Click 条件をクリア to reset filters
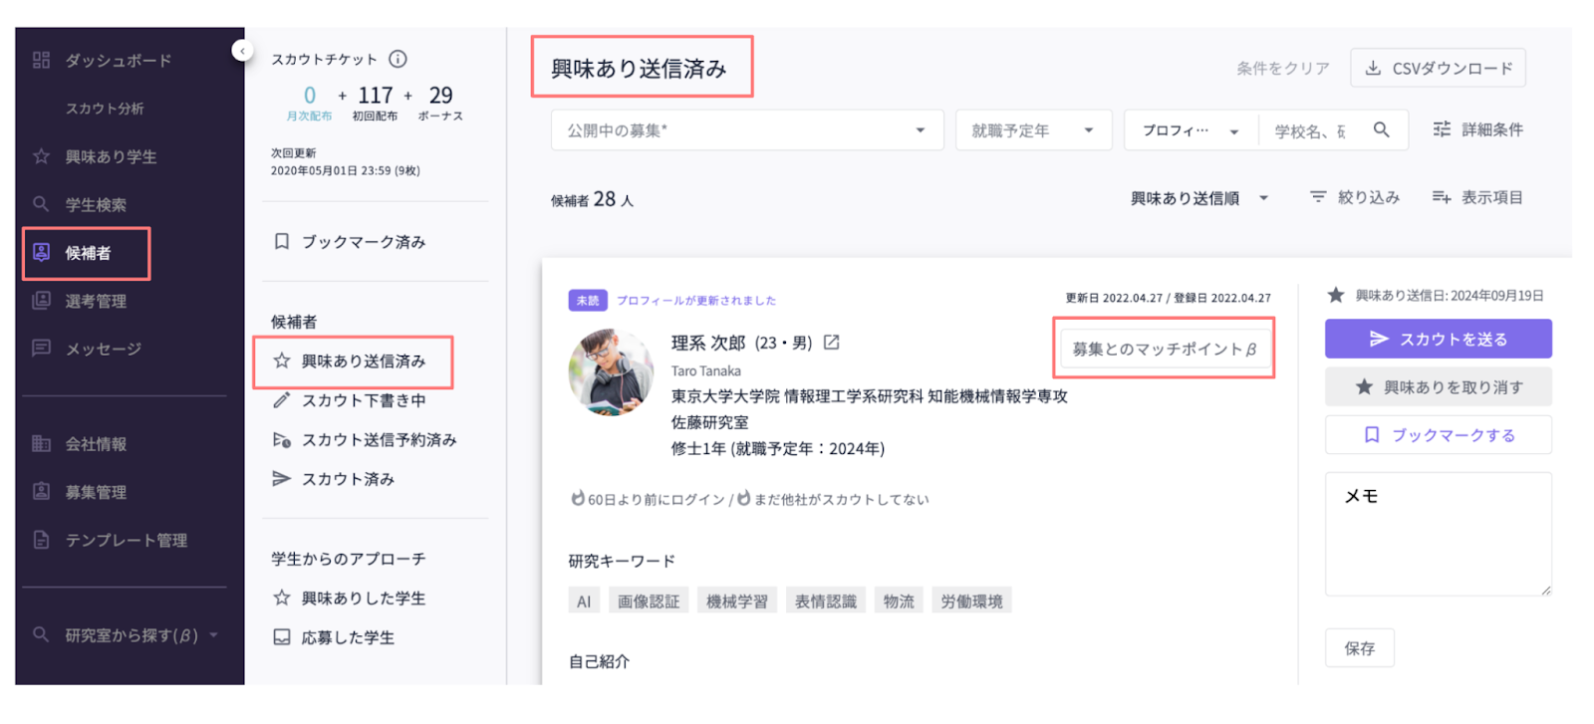Image resolution: width=1594 pixels, height=724 pixels. (x=1282, y=69)
